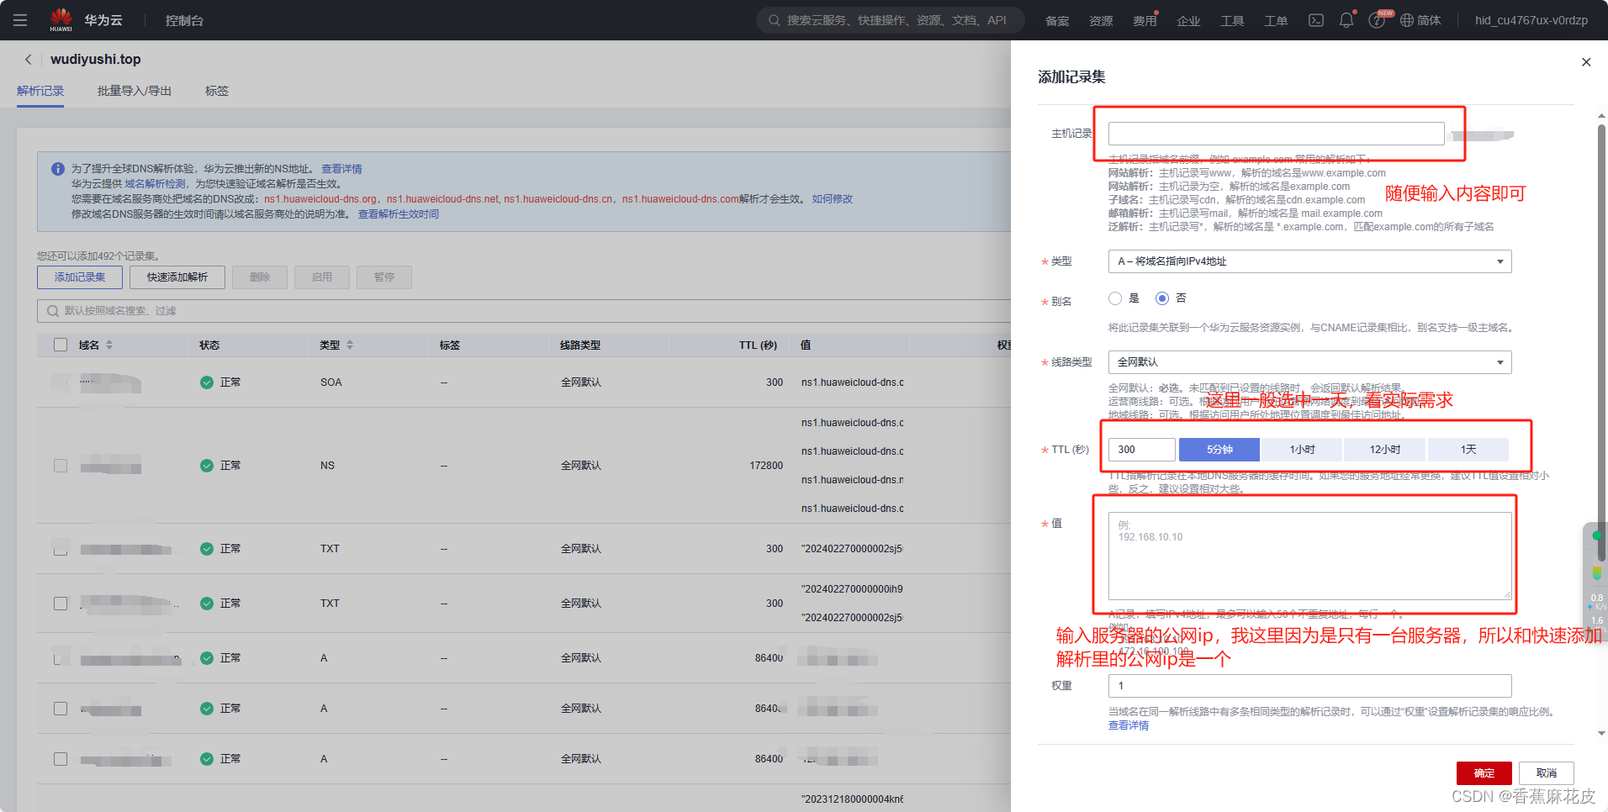Viewport: 1608px width, 812px height.
Task: Set TTL to 1天
Action: [x=1468, y=450]
